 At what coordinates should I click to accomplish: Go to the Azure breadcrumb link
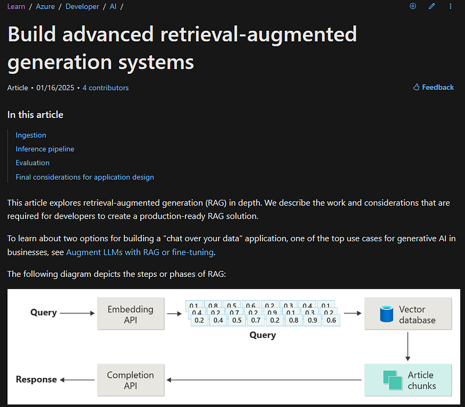[45, 6]
